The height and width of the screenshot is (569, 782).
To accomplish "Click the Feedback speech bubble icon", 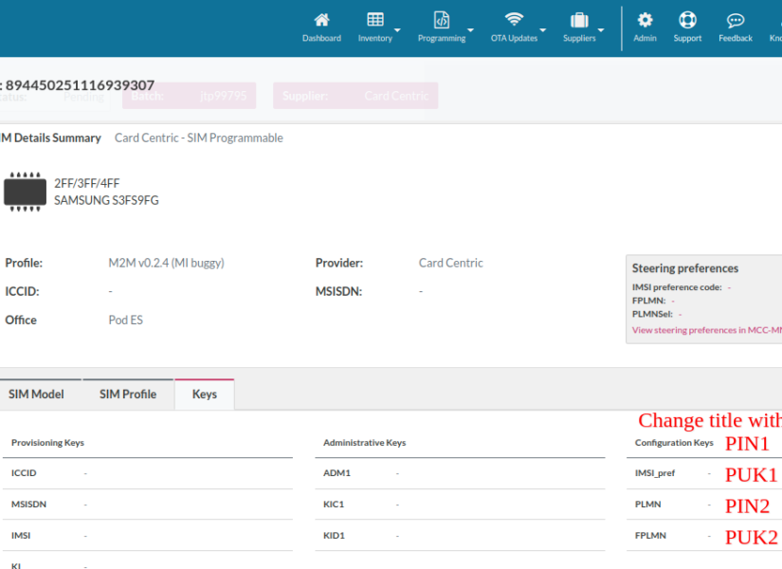I will coord(736,20).
